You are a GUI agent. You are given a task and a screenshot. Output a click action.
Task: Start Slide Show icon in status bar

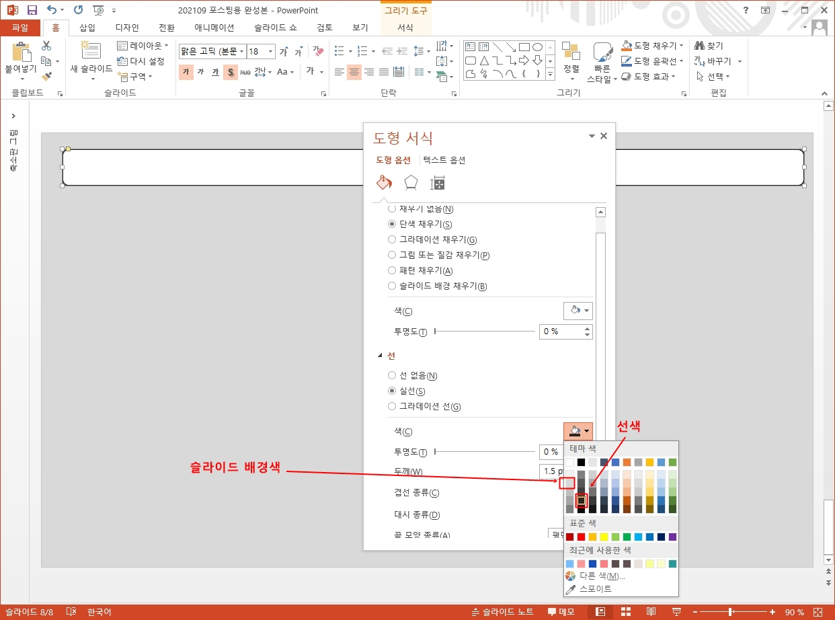(x=675, y=612)
